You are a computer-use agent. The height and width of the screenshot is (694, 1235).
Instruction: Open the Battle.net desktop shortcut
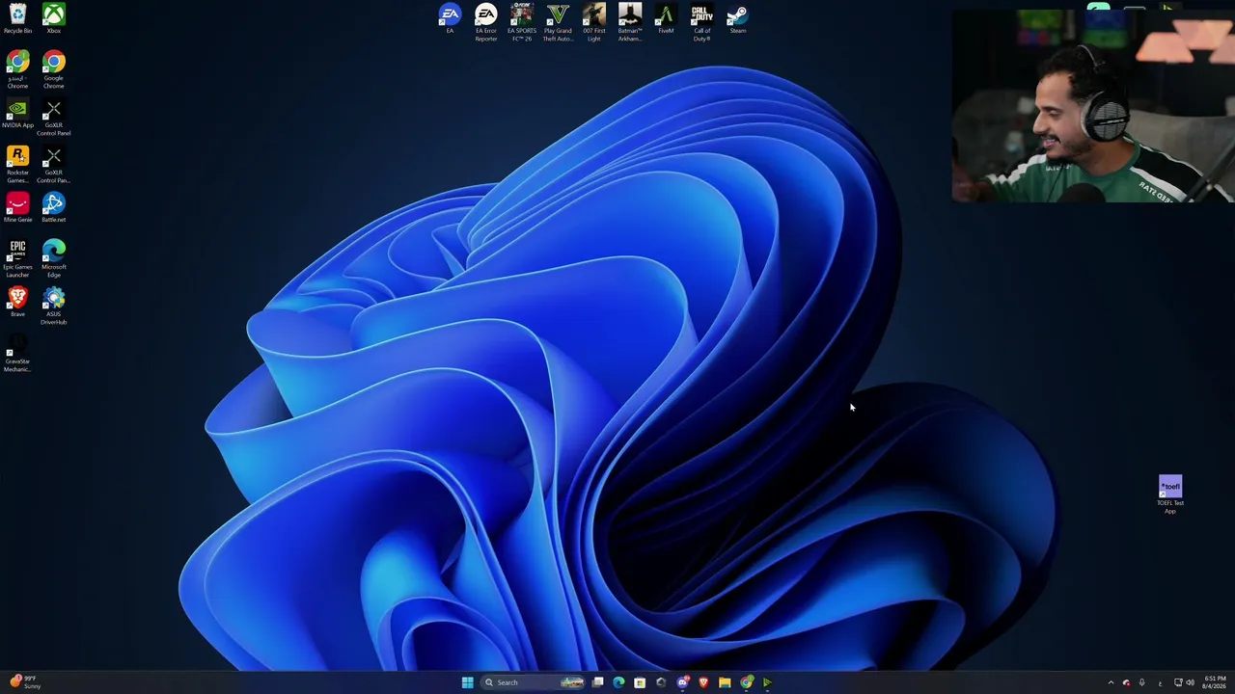53,208
